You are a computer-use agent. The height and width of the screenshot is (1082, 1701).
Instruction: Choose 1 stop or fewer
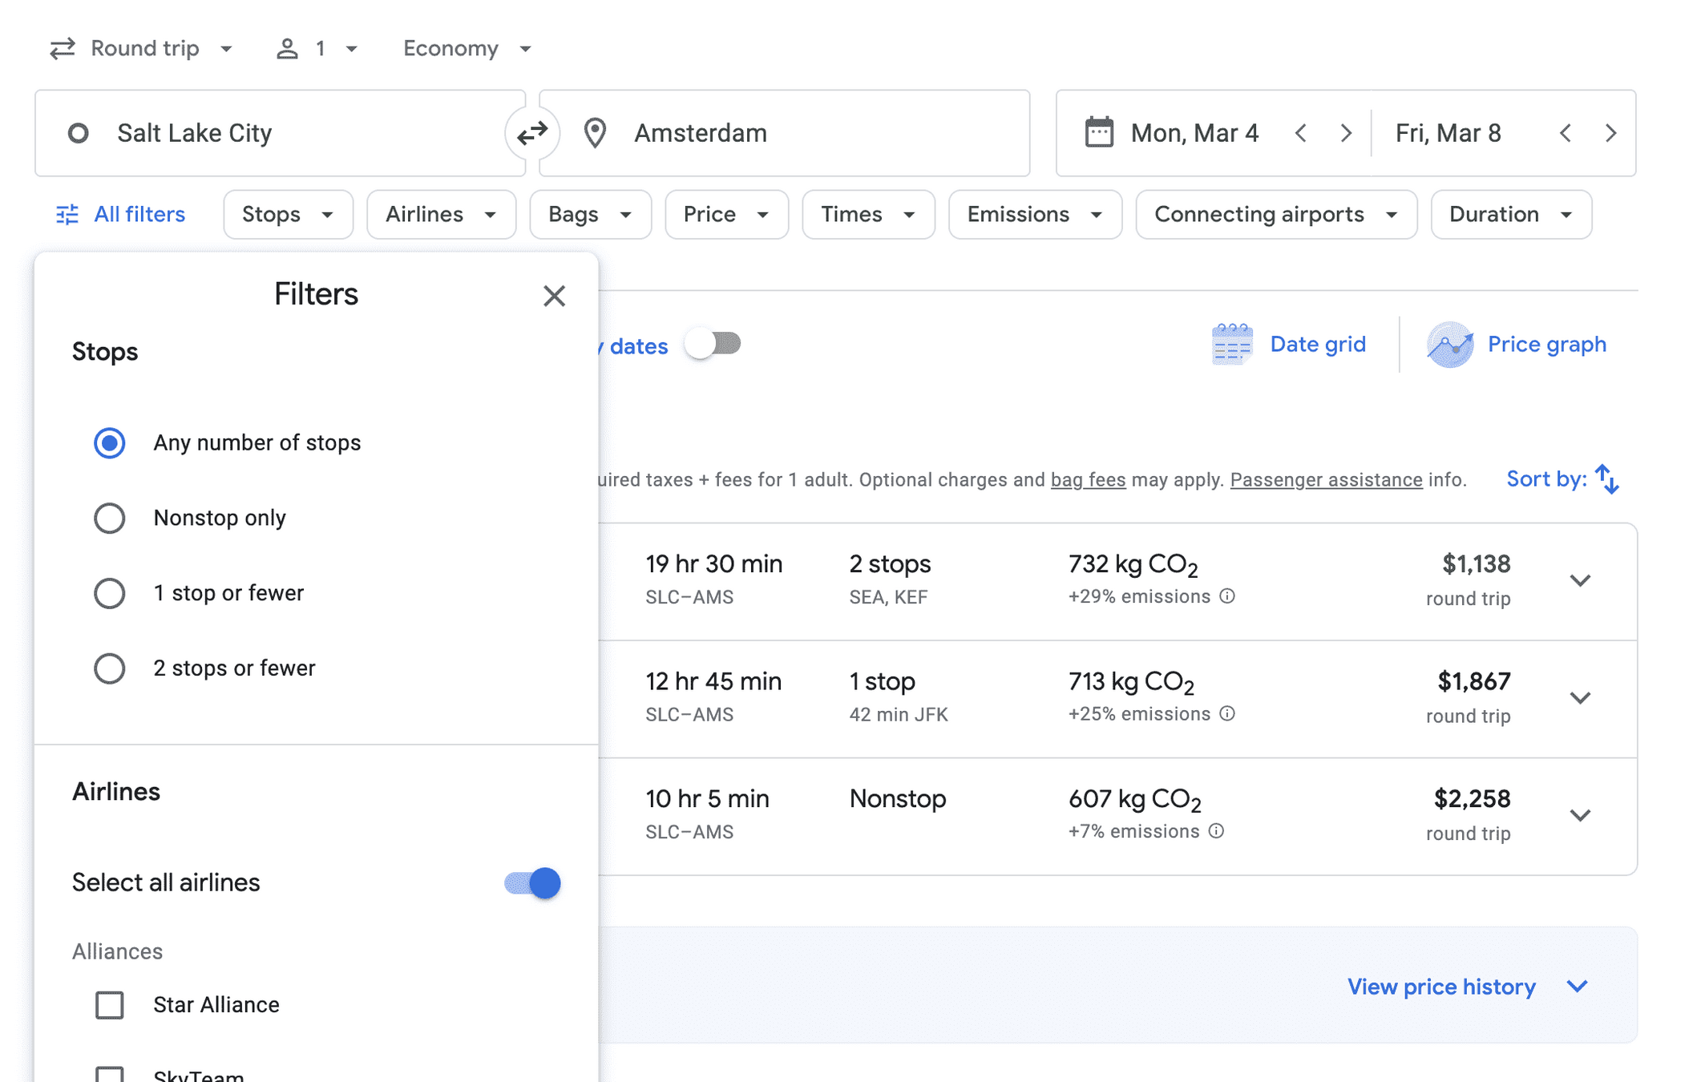click(x=110, y=593)
